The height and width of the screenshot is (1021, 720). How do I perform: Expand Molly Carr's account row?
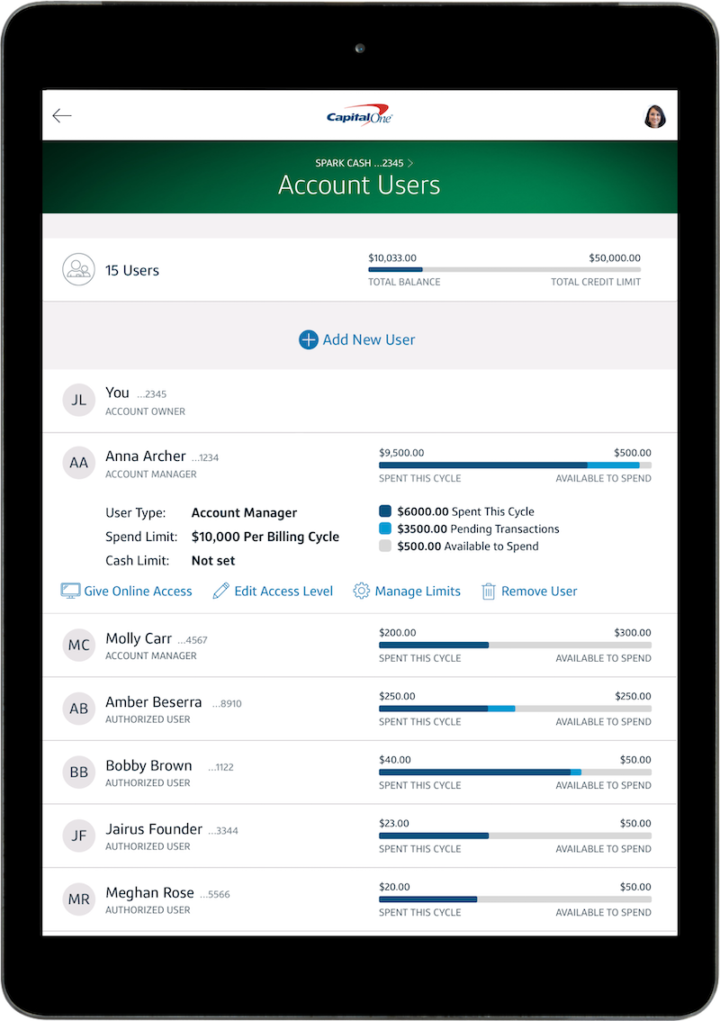225,645
